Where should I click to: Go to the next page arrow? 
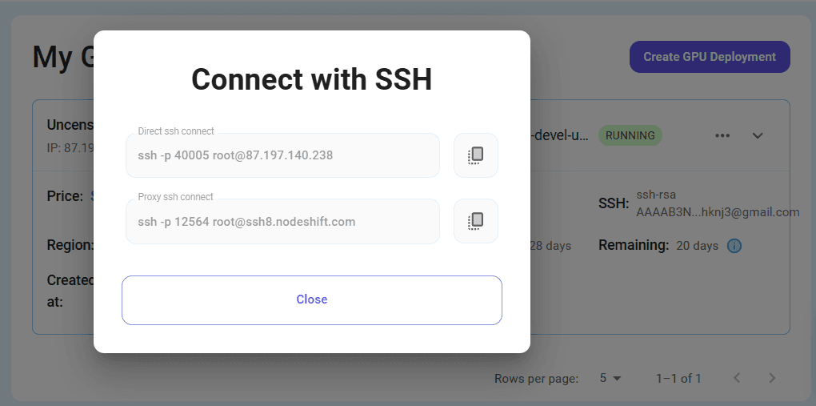[772, 378]
